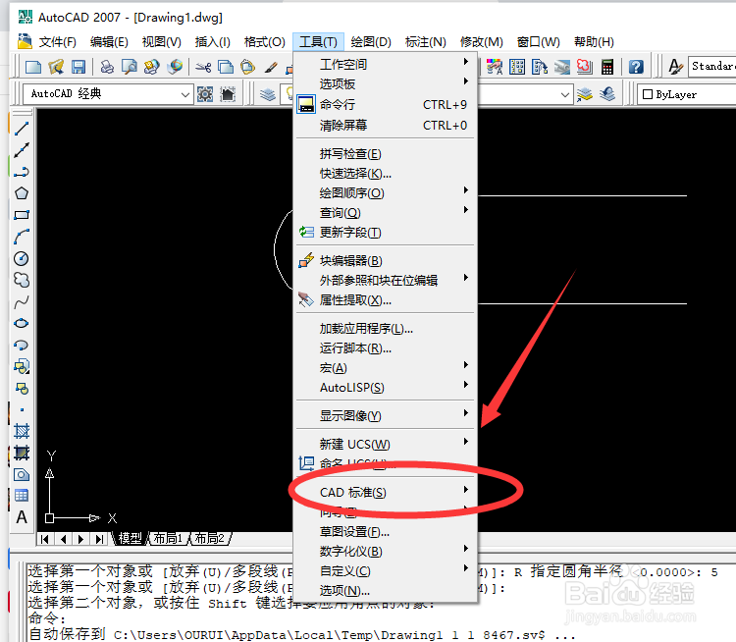Select the Ellipse tool
Screen dimensions: 736x642
pyautogui.click(x=22, y=324)
